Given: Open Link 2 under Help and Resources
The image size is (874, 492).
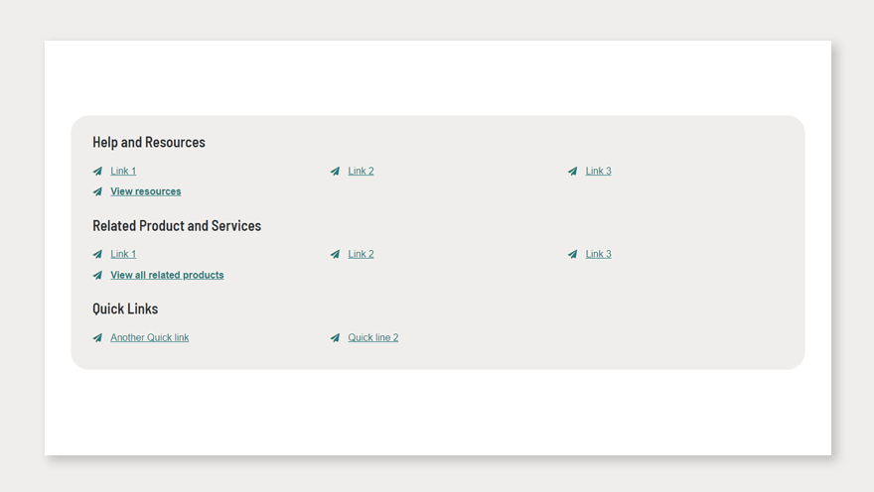Looking at the screenshot, I should pos(361,172).
